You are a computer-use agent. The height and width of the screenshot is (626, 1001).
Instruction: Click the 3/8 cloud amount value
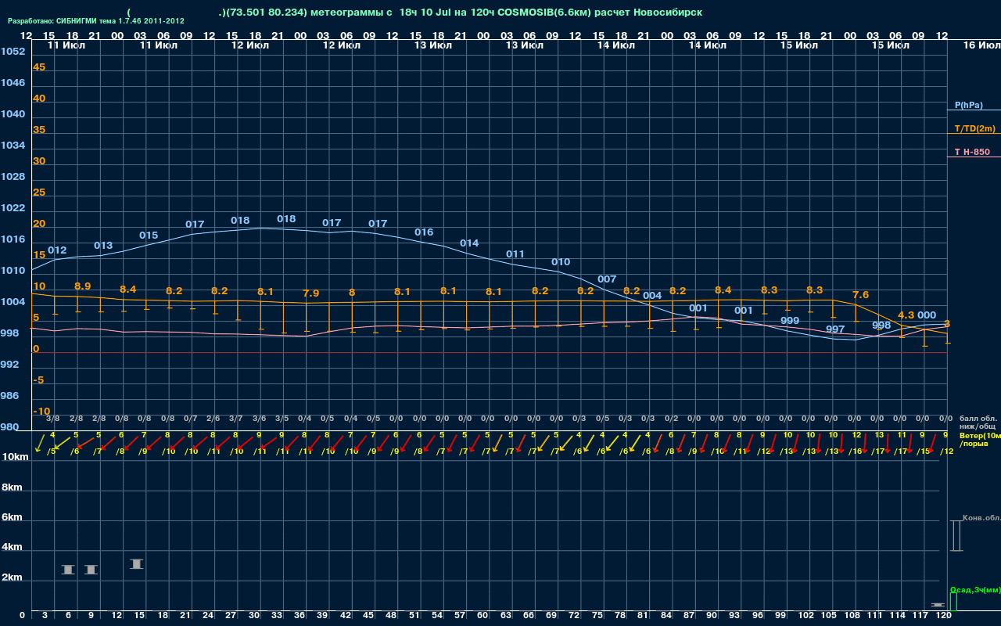[53, 419]
